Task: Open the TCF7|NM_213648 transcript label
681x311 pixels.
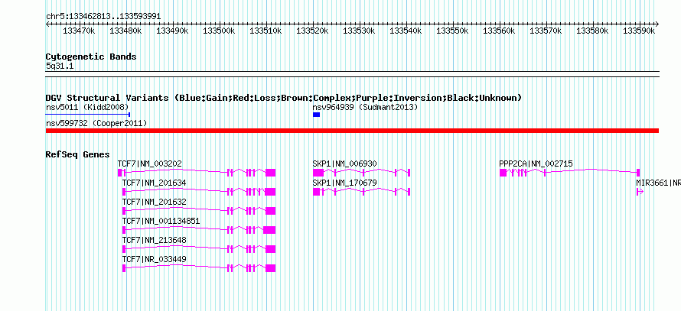Action: [x=154, y=240]
